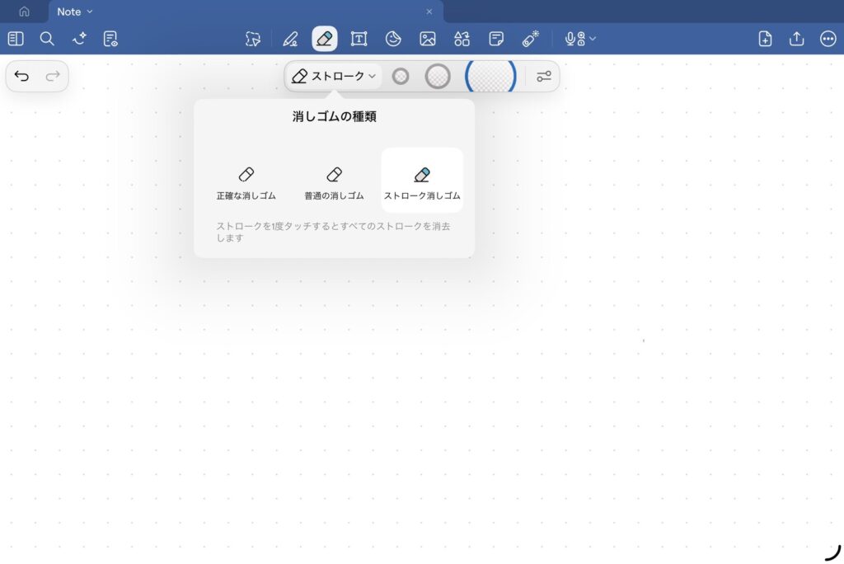Open the sticky note tool

click(496, 39)
